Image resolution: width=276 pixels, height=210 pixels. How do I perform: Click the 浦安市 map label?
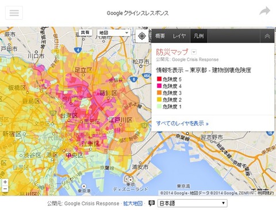tap(140, 167)
